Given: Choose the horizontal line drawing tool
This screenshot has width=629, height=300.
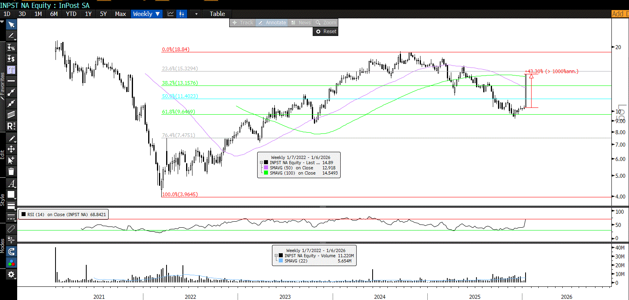Looking at the screenshot, I should [x=11, y=81].
